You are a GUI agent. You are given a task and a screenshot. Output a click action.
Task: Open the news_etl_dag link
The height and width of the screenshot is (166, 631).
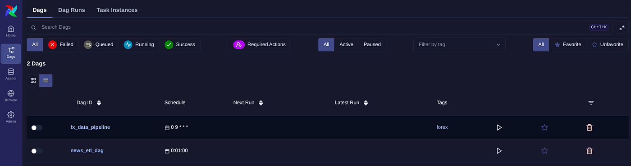tap(87, 150)
